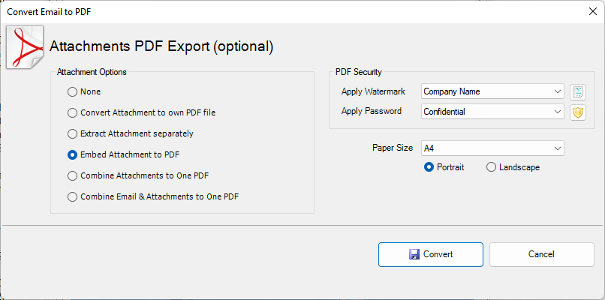Click the Attachments PDF Export heading
Image resolution: width=605 pixels, height=300 pixels.
161,46
